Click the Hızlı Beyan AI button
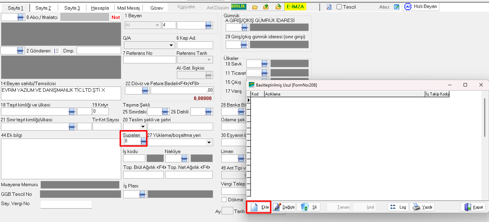This screenshot has width=489, height=222. [x=421, y=7]
